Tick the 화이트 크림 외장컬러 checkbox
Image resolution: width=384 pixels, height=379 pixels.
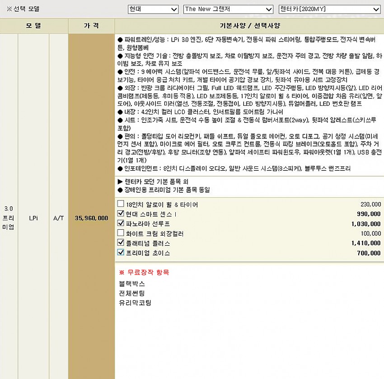[121, 233]
